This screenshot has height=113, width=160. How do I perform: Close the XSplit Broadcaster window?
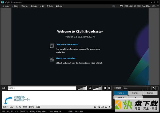coord(158,2)
